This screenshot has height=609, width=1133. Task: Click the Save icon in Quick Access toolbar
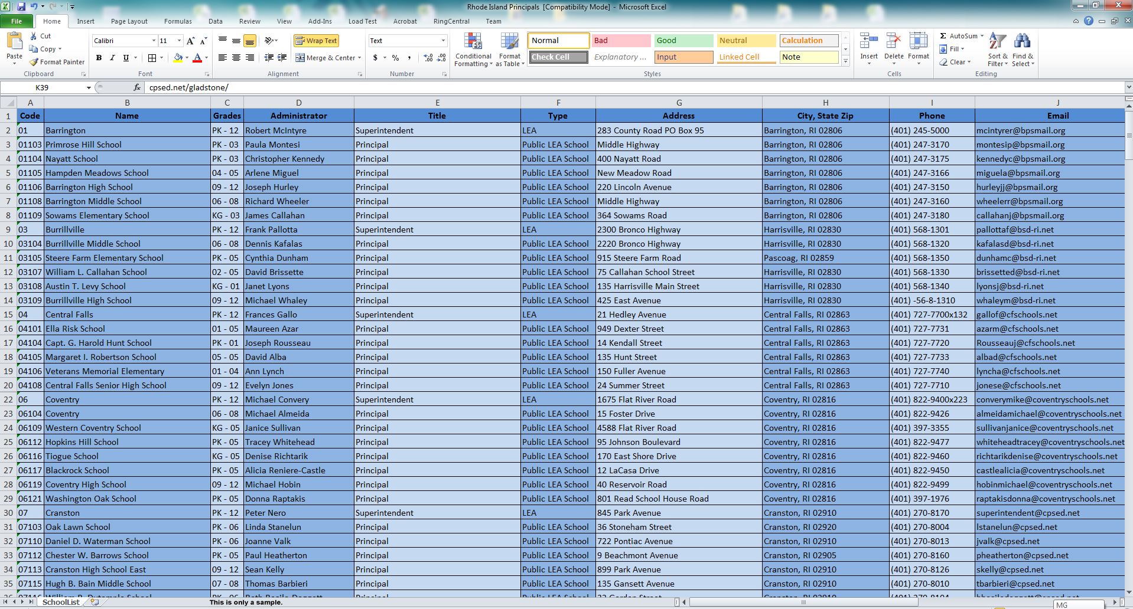point(21,6)
